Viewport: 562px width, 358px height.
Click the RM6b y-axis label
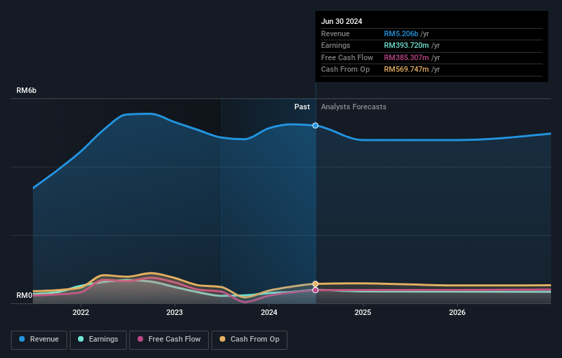pos(26,90)
